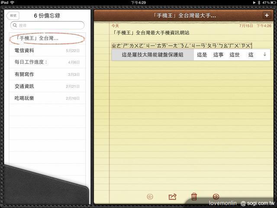Tap the Bluetooth status icon

tap(259, 3)
